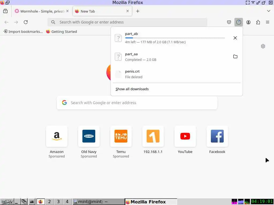Click Show all downloads
The image size is (274, 205).
132,89
